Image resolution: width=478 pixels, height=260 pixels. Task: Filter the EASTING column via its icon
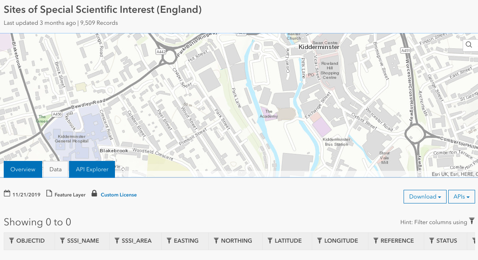point(169,241)
